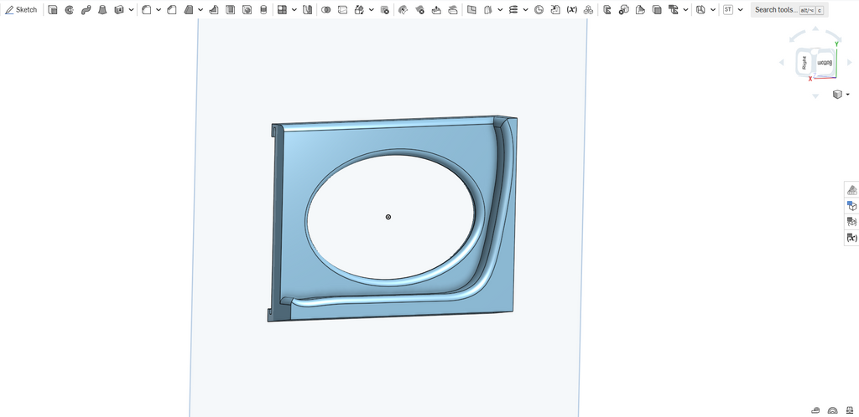The width and height of the screenshot is (859, 417).
Task: Select the Rib tool
Action: tap(214, 10)
